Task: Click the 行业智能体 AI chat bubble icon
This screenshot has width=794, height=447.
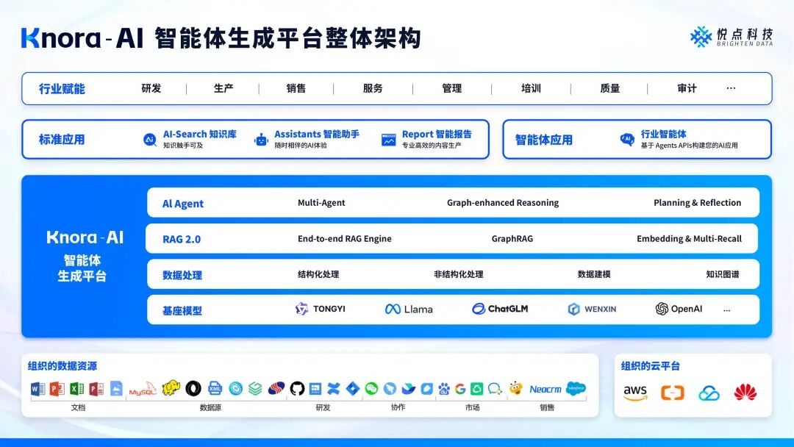Action: point(627,139)
